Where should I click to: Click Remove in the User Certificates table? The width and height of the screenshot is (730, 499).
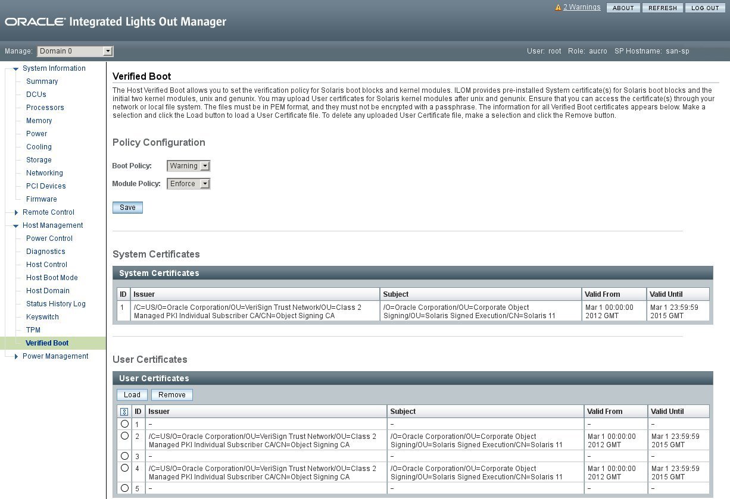pyautogui.click(x=171, y=394)
